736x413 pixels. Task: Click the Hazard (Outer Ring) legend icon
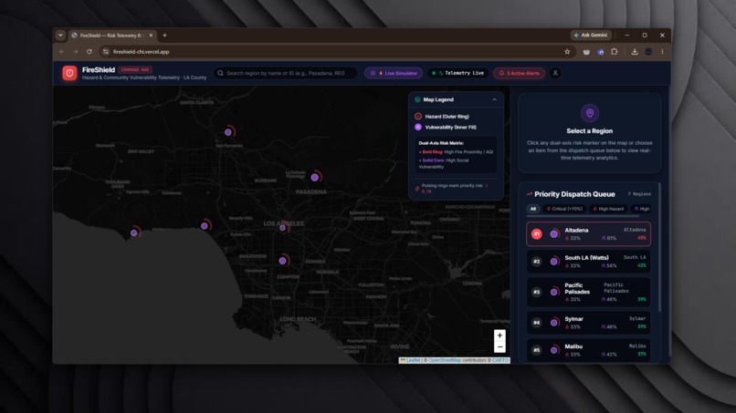[x=418, y=117]
